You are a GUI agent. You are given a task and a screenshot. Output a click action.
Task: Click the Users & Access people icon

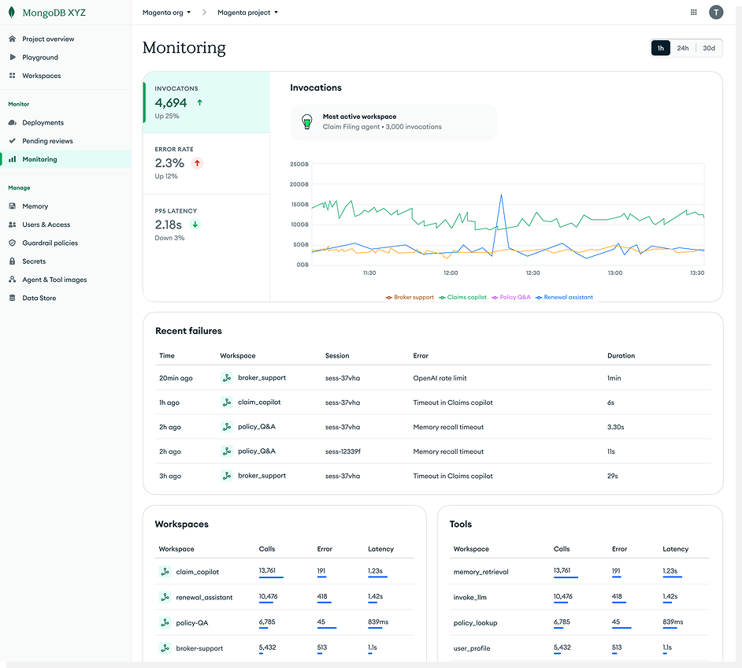(13, 225)
